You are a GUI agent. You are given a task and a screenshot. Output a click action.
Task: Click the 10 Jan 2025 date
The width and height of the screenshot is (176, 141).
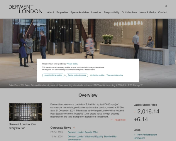[56, 137]
